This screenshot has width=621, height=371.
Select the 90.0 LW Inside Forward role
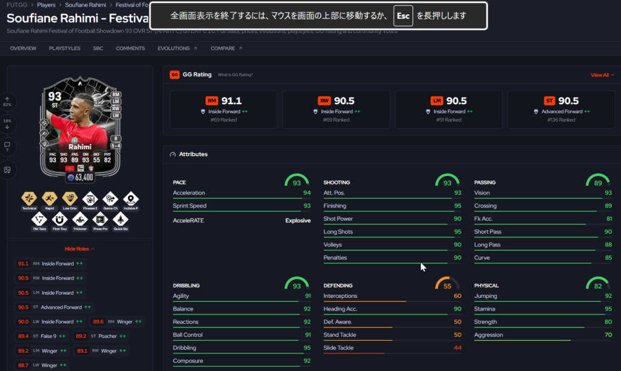click(50, 321)
